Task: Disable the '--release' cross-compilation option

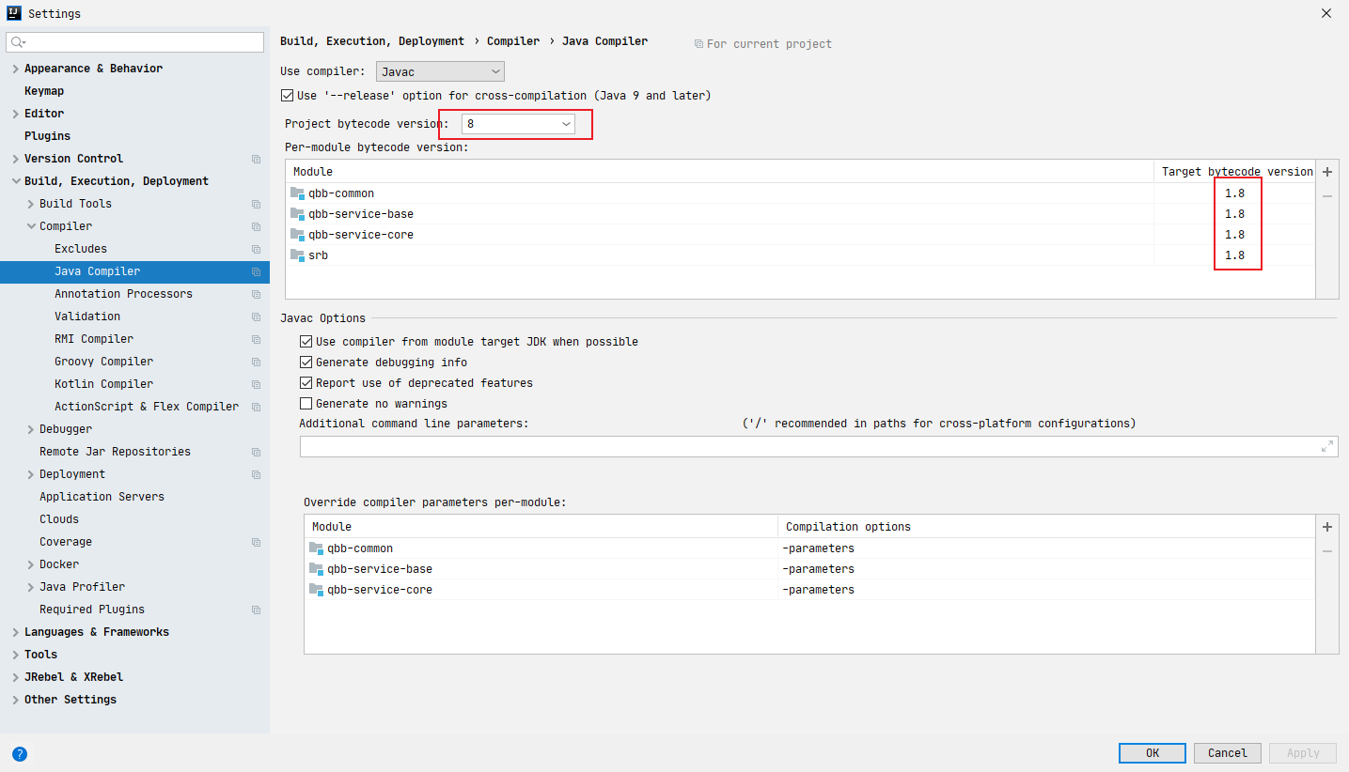Action: click(x=288, y=96)
